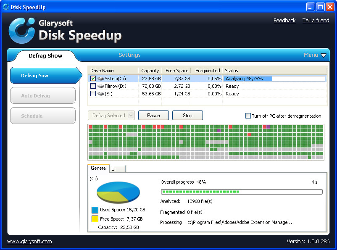The height and width of the screenshot is (250, 337).
Task: Minimize the Disk SpeedUp window
Action: coord(311,7)
